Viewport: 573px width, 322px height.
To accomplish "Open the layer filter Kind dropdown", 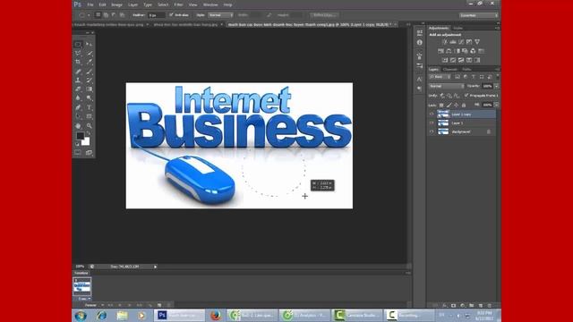I will 440,77.
